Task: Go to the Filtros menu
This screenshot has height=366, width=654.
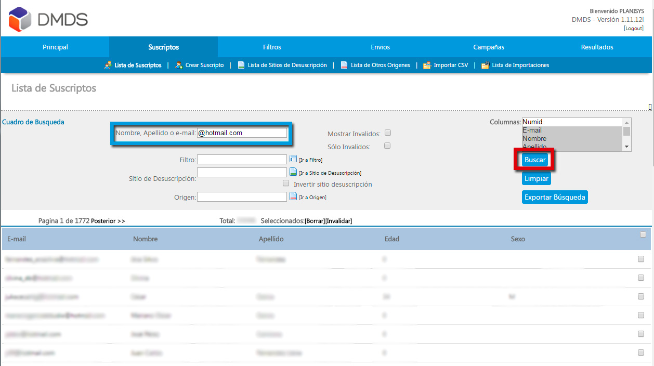Action: point(272,47)
